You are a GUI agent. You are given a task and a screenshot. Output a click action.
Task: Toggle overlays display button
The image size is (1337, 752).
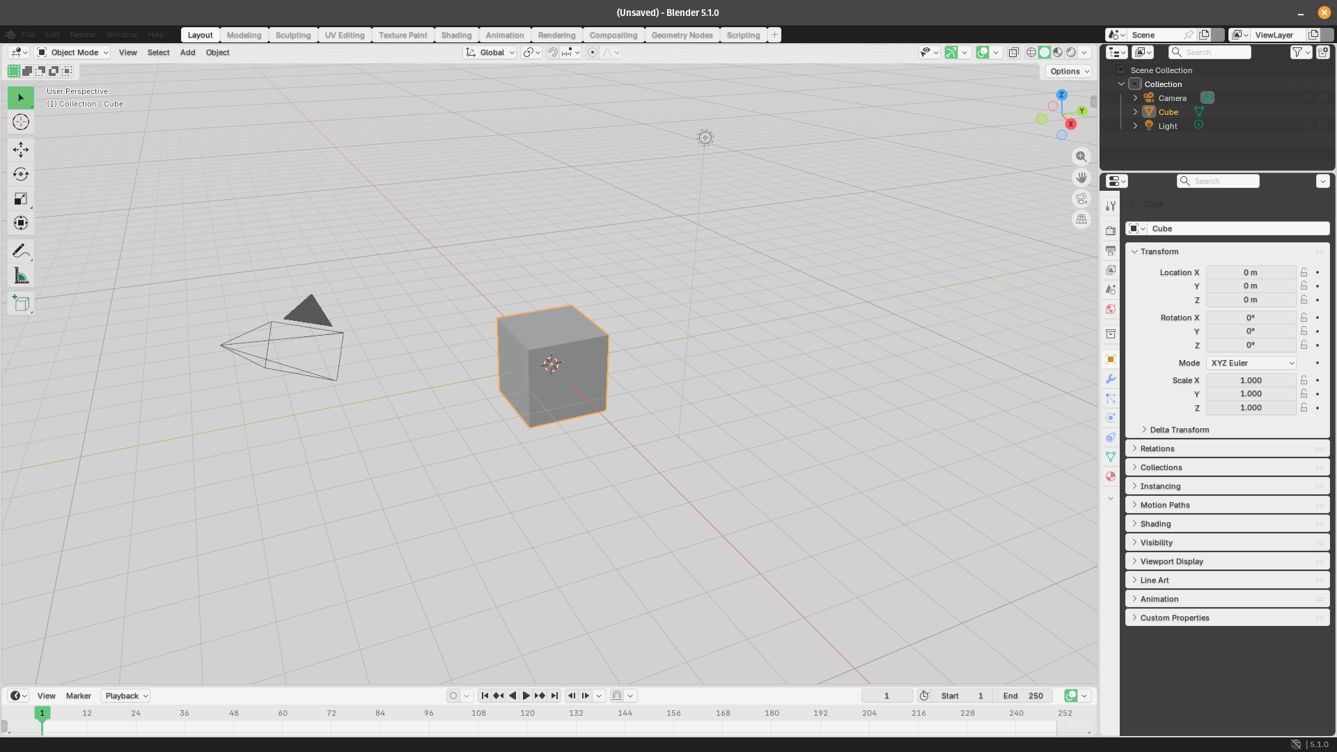[x=983, y=52]
